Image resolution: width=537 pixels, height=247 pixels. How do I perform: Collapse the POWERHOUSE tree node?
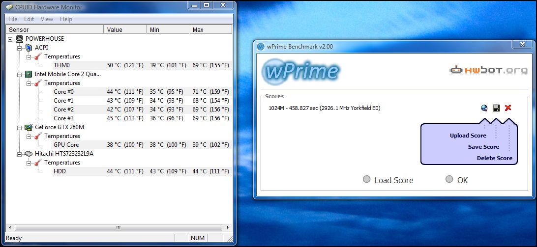tap(10, 39)
